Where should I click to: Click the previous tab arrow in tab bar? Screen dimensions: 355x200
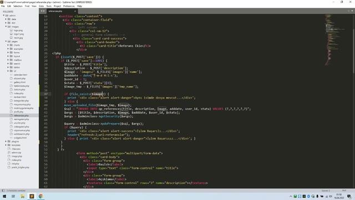point(42,11)
